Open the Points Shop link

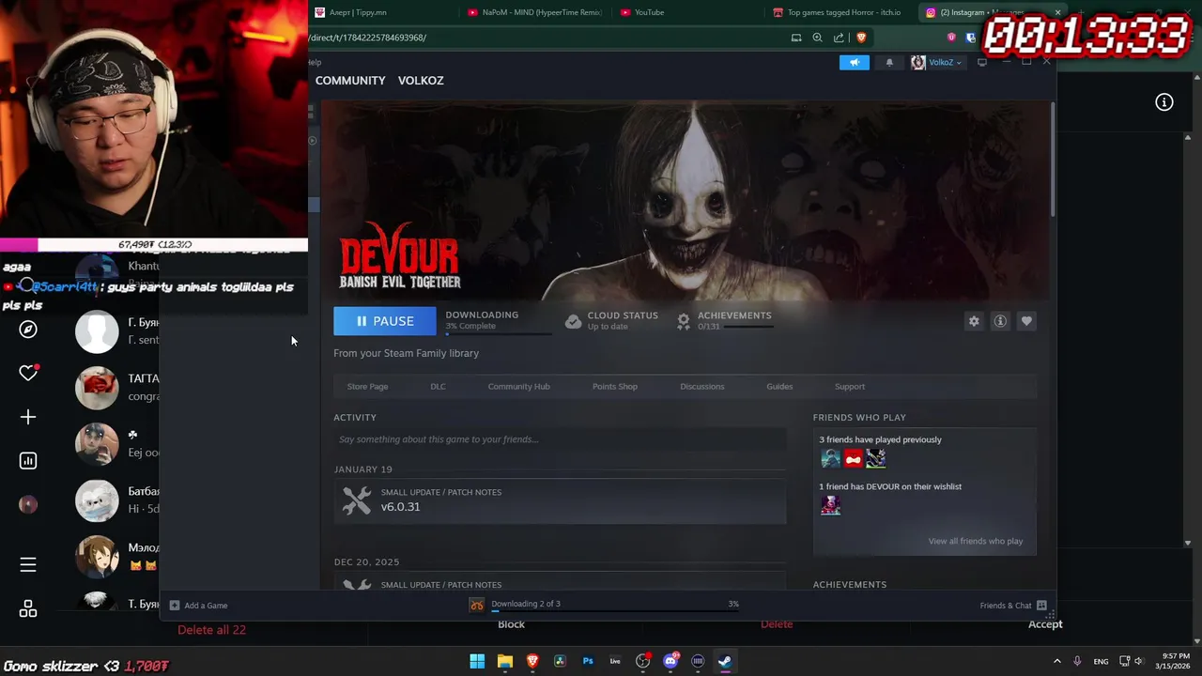point(615,386)
